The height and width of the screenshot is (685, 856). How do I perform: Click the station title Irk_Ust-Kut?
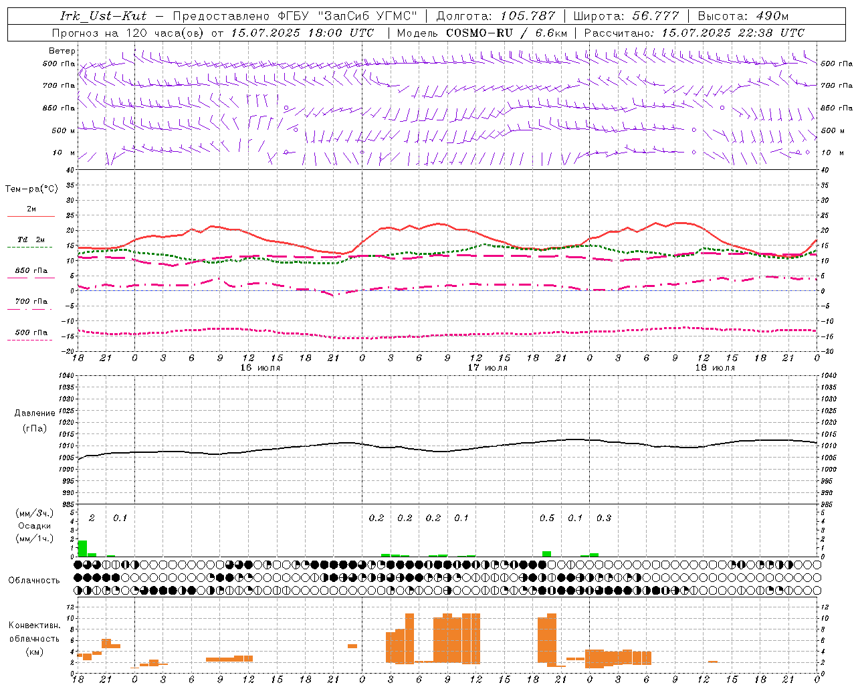click(104, 16)
